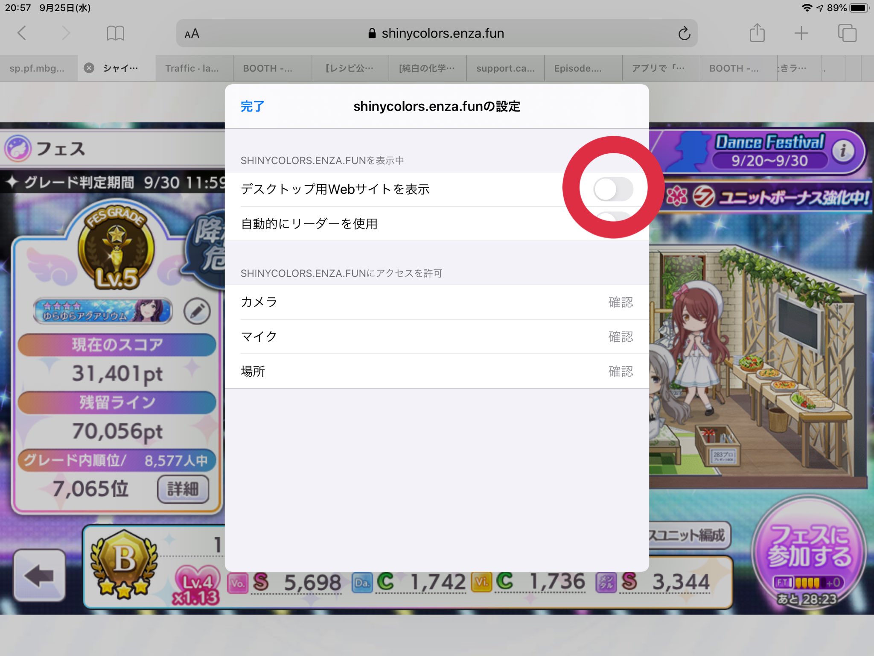Tap the FT stamina gauge
Screen dimensions: 874x656
[x=808, y=583]
